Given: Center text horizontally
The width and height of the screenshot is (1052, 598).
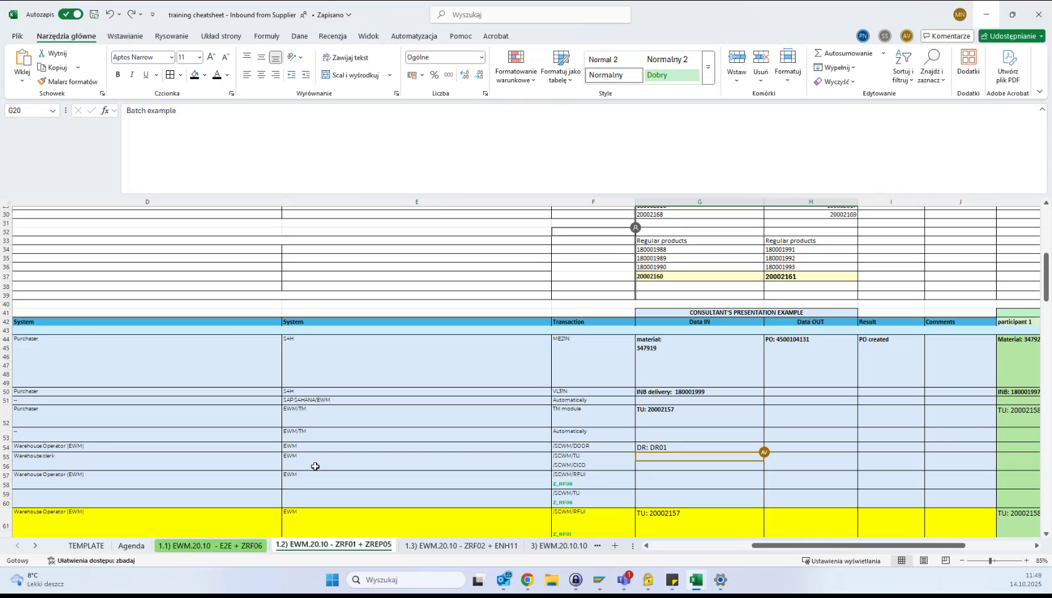Looking at the screenshot, I should 261,74.
